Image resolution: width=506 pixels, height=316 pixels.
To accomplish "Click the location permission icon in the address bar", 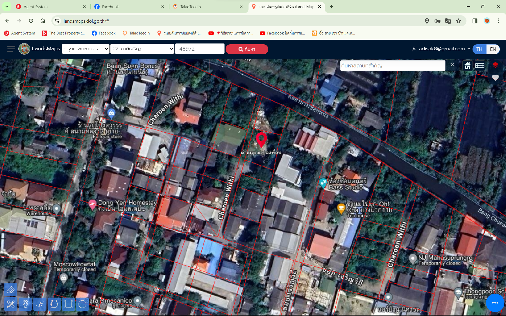I will pos(427,21).
